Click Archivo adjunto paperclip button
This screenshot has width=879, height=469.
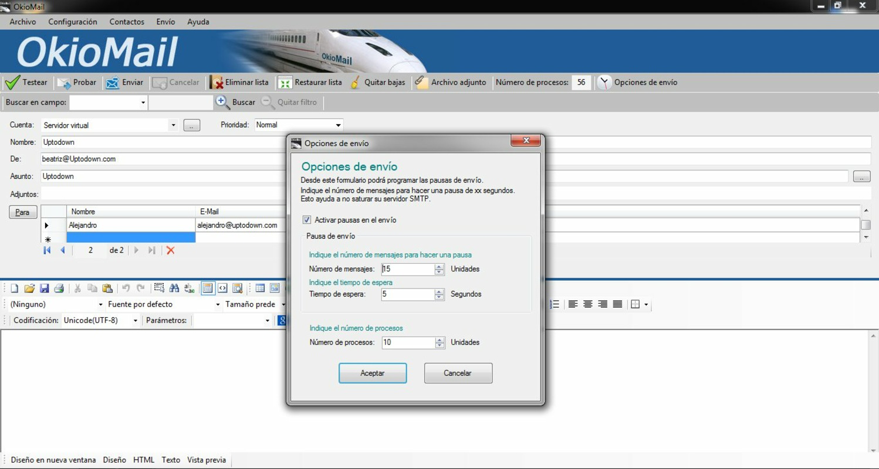pyautogui.click(x=451, y=83)
